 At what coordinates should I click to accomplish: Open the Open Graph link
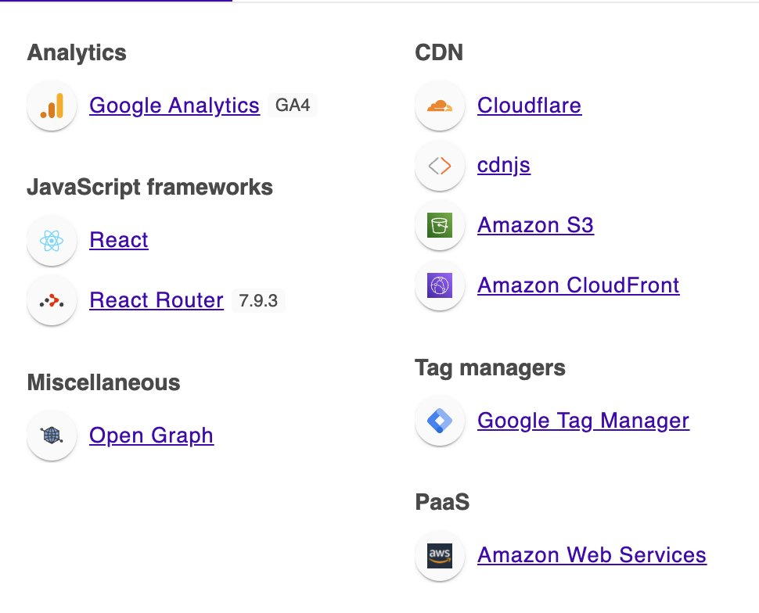coord(152,436)
